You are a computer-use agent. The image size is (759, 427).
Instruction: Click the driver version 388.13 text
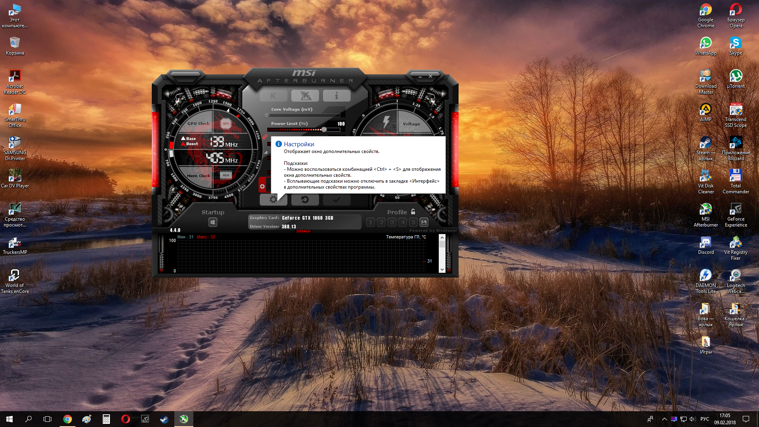coord(289,227)
